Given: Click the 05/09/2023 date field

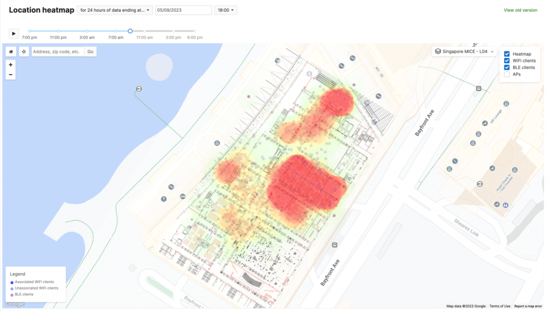Looking at the screenshot, I should 183,10.
